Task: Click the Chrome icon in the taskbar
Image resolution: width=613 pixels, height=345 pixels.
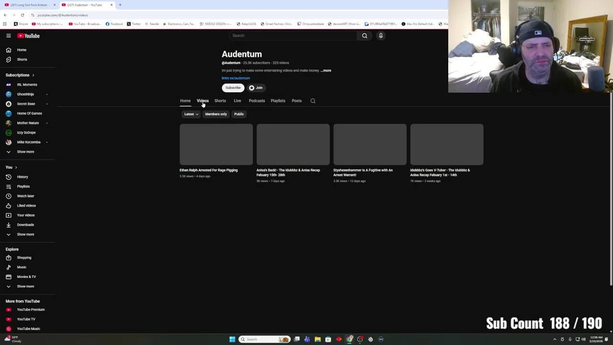Action: point(350,339)
